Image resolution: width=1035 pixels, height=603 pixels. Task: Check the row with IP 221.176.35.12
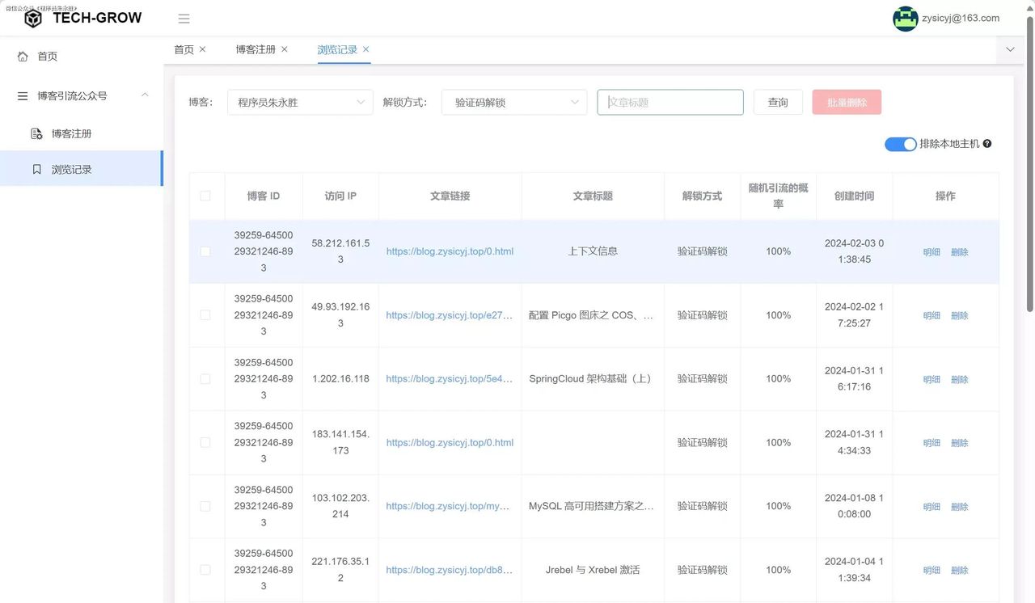[x=205, y=570]
